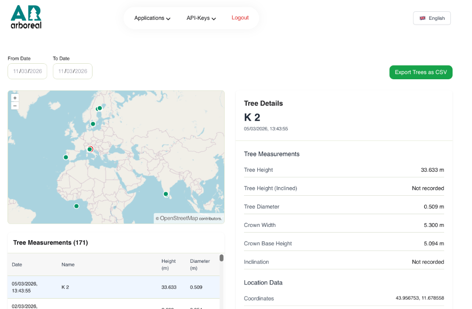Image resolution: width=472 pixels, height=309 pixels.
Task: Click the Arboreal logo
Action: coord(26,17)
